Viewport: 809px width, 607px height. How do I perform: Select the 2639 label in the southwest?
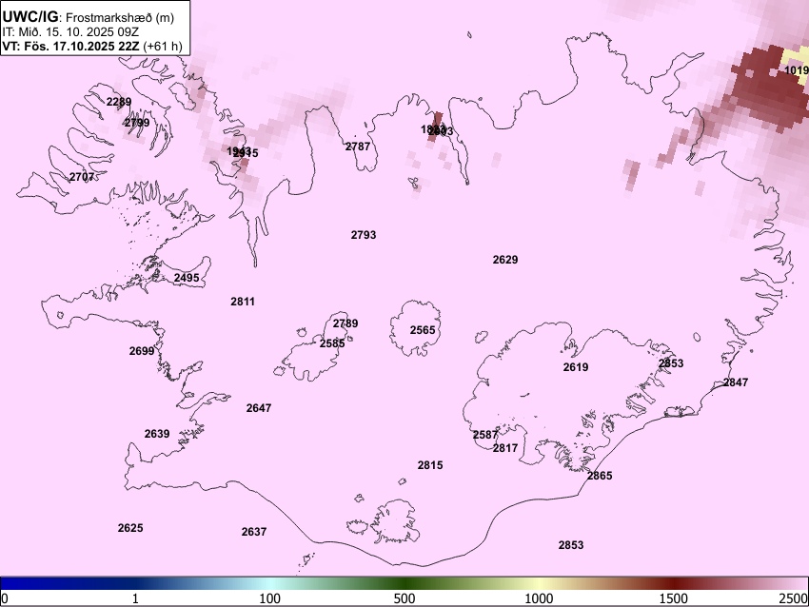(157, 433)
